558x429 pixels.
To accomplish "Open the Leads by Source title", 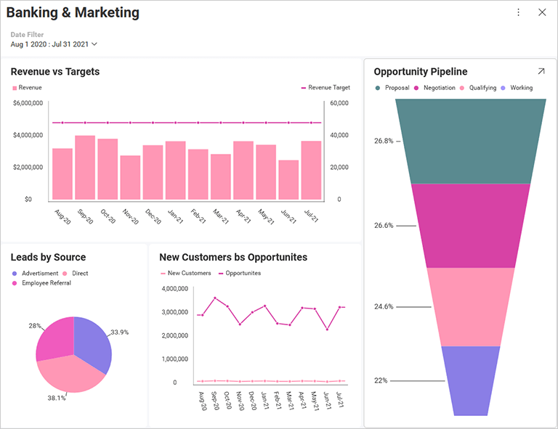I will click(48, 257).
